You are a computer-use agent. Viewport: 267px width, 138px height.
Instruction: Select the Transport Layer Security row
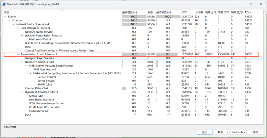tap(133, 58)
